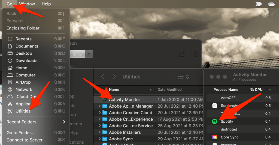The height and width of the screenshot is (145, 279).
Task: Open the Finder list view options dropdown
Action: pyautogui.click(x=183, y=77)
